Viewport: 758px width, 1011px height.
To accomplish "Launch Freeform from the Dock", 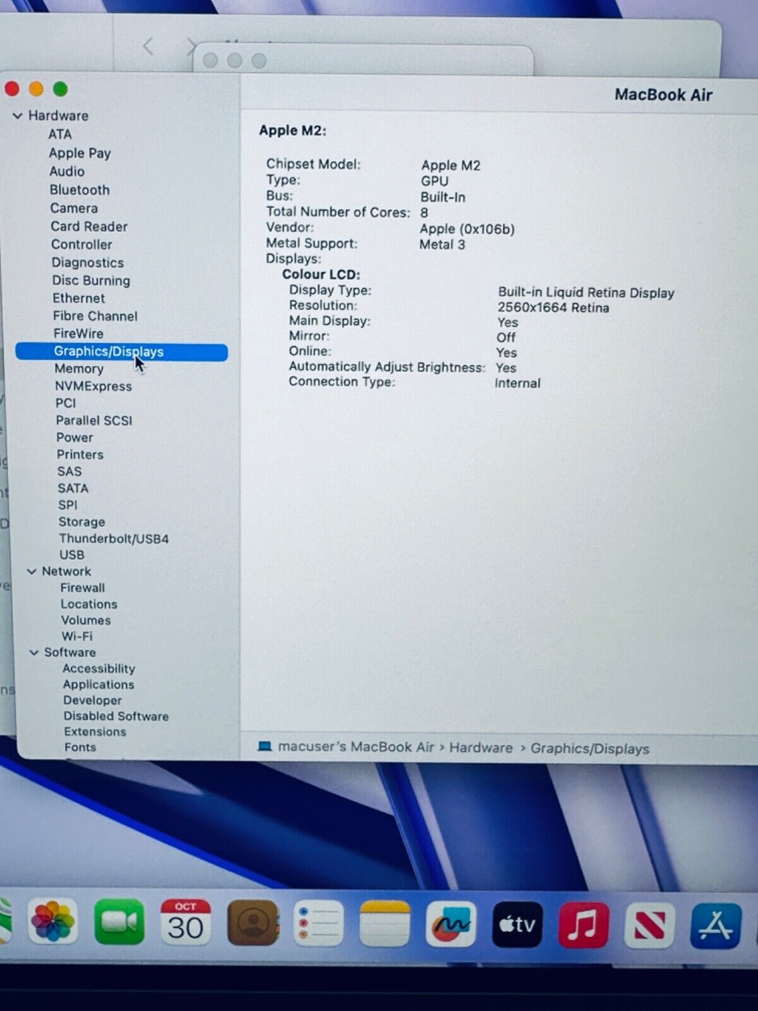I will (x=451, y=924).
